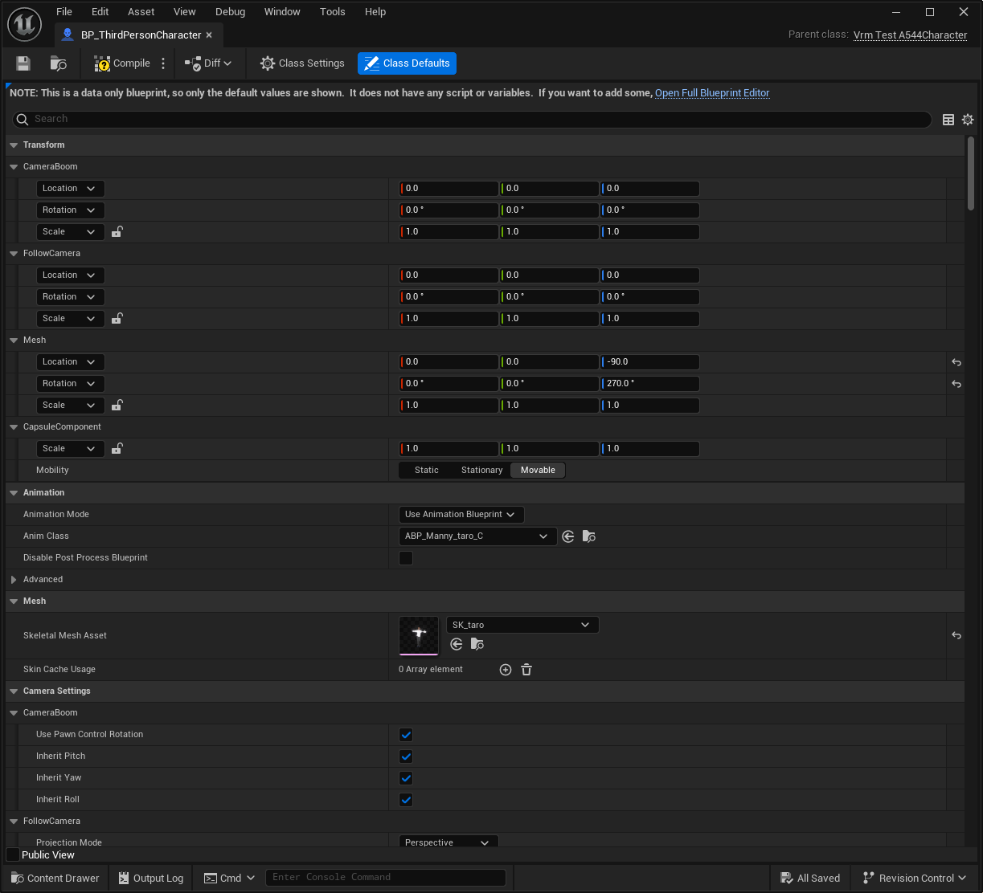This screenshot has height=893, width=983.
Task: Click Open Full Blueprint Editor link
Action: click(712, 93)
